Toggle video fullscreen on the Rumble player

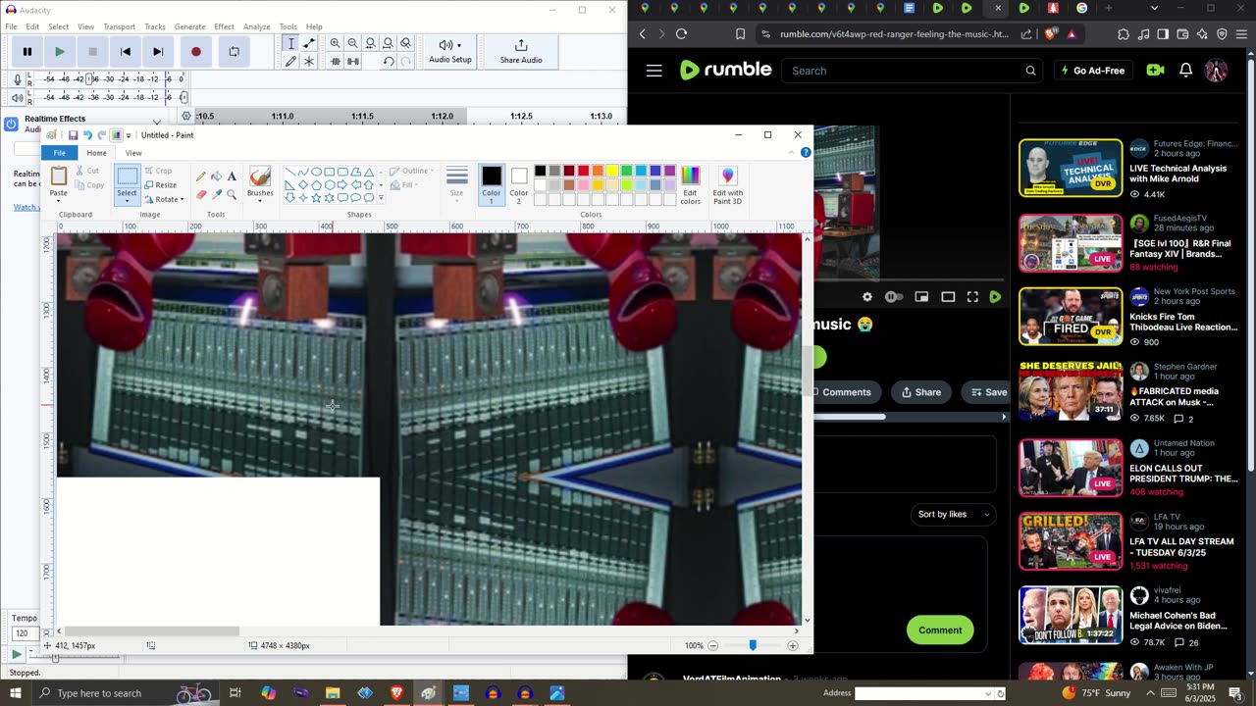(972, 297)
